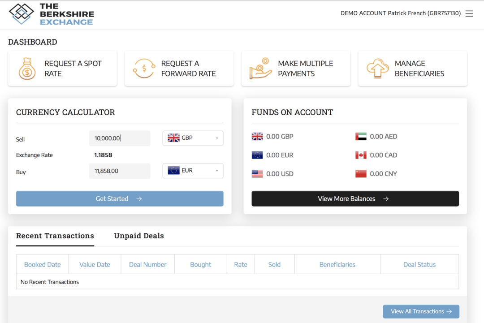Click the arrow on View All Transactions

pos(449,312)
